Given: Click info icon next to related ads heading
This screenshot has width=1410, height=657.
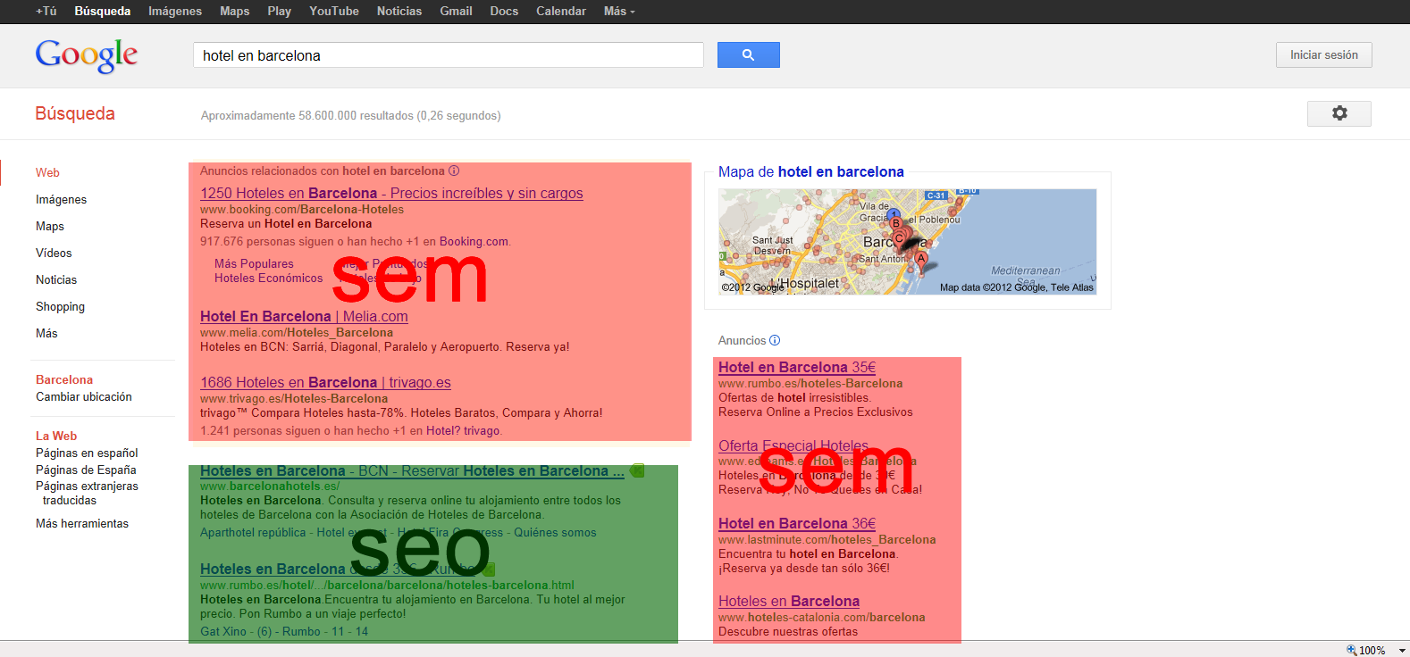Looking at the screenshot, I should coord(454,170).
